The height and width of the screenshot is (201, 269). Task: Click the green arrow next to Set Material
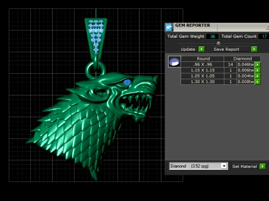[x=263, y=166]
